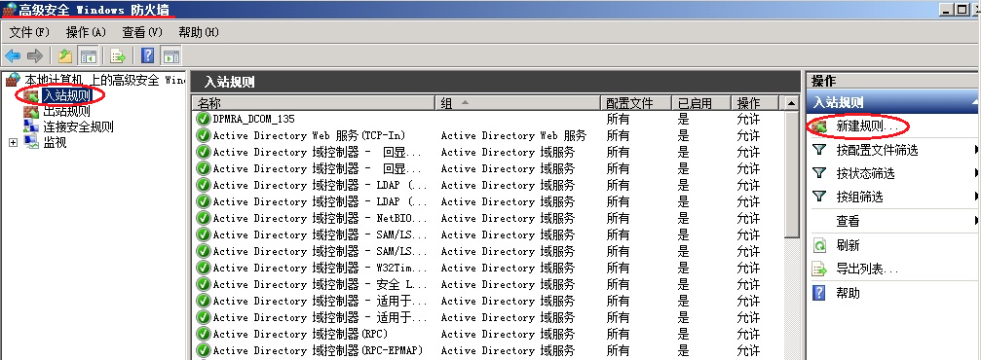This screenshot has height=360, width=981.
Task: Select the root node 本地计算机 上的高级安全
Action: (x=104, y=80)
